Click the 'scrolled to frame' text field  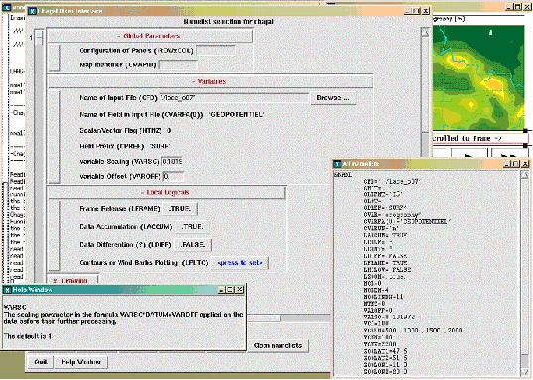480,138
